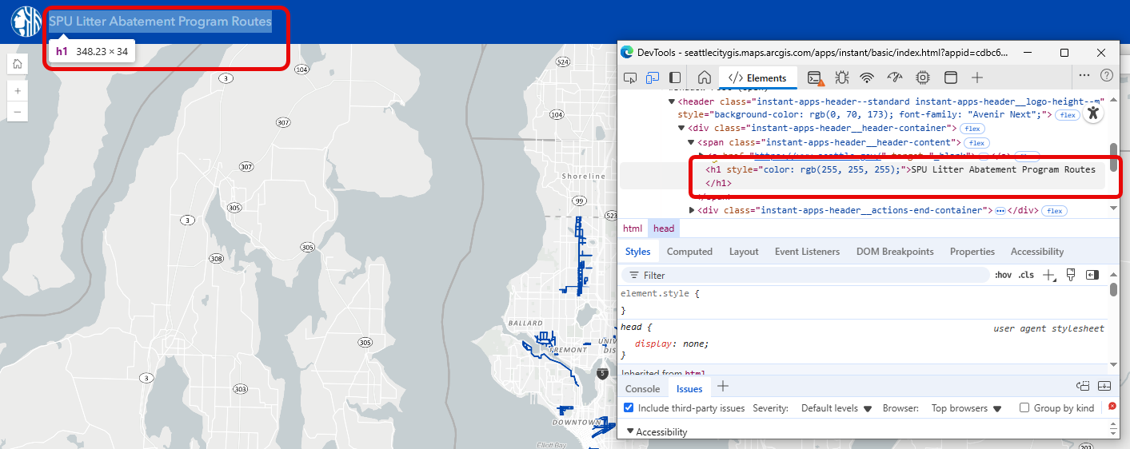Toggle the :hov element state button
The image size is (1130, 449).
[x=1003, y=275]
